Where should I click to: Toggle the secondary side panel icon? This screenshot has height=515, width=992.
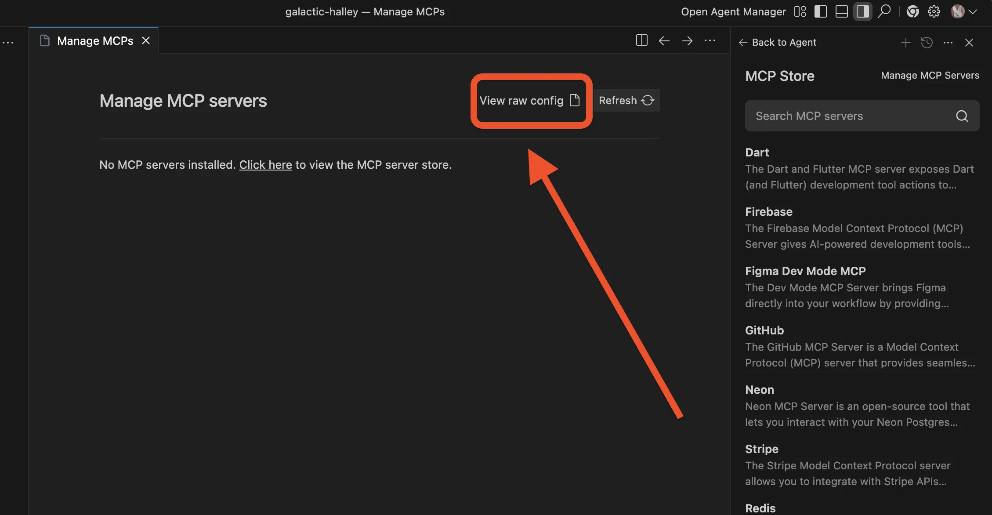(x=862, y=11)
